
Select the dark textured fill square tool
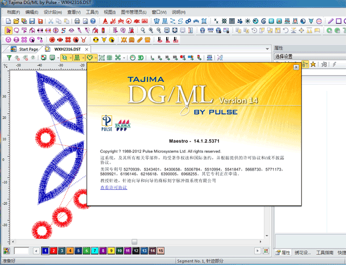pos(232,21)
